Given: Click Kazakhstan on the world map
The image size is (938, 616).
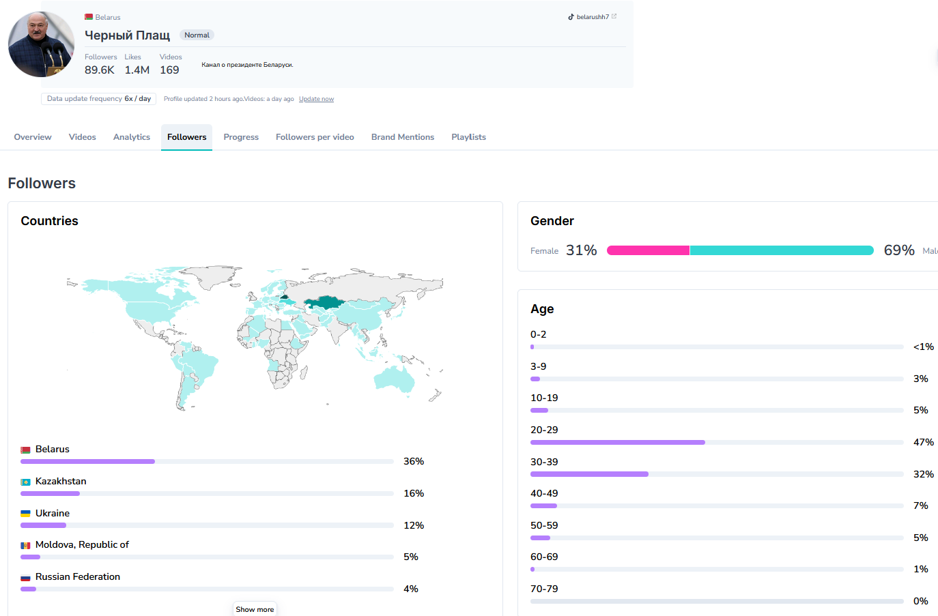Looking at the screenshot, I should coord(324,302).
